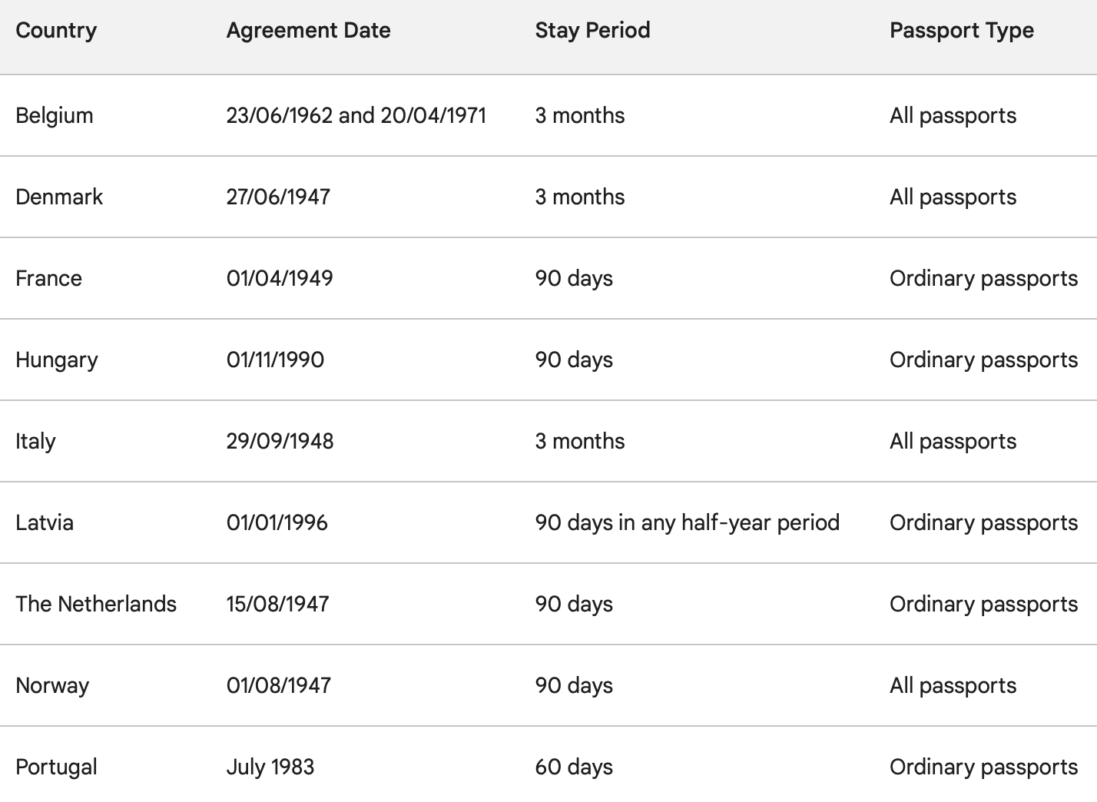
Task: Click on Italy in the table
Action: pos(35,442)
